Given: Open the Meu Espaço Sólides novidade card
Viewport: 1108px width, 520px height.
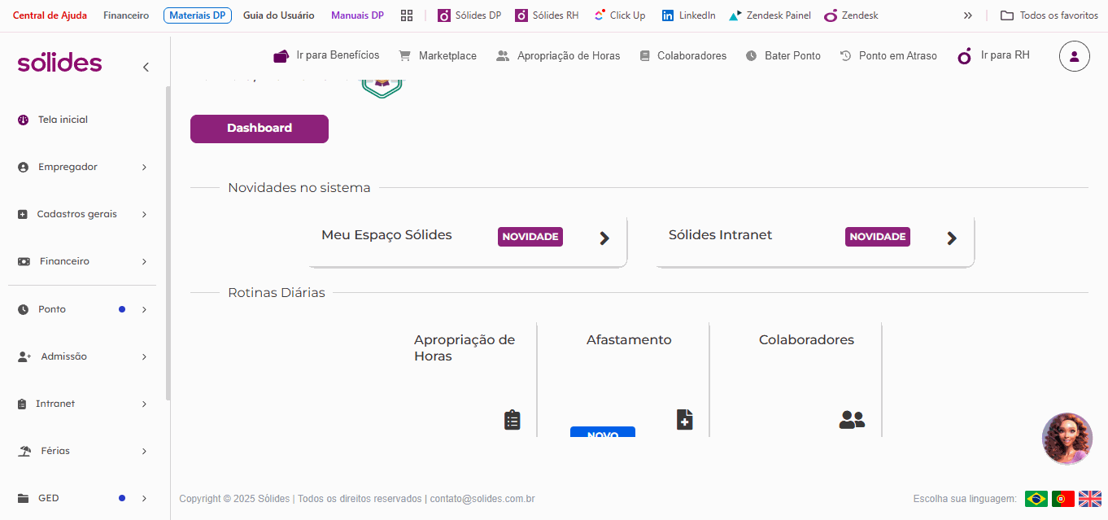Looking at the screenshot, I should (468, 240).
